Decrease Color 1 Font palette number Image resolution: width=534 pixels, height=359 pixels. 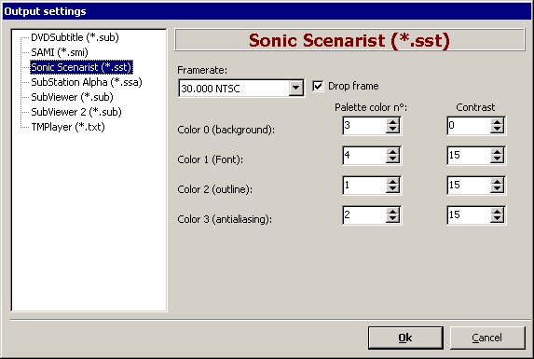[x=392, y=159]
